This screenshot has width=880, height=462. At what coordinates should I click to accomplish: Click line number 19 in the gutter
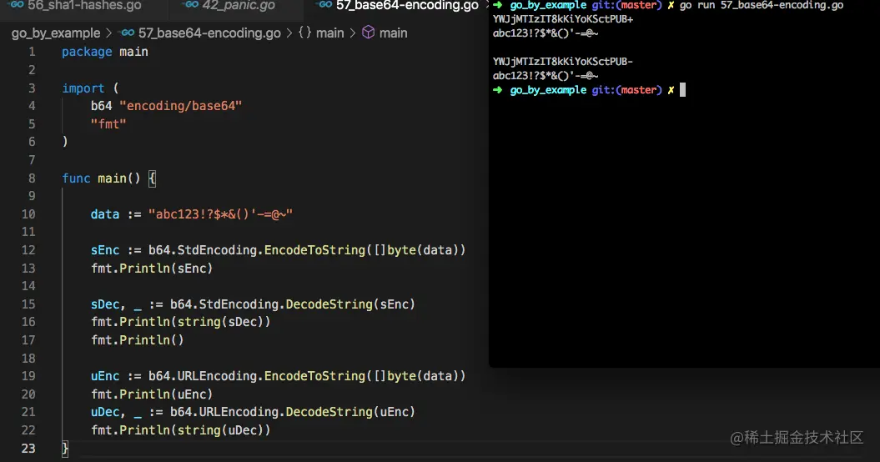pos(28,376)
